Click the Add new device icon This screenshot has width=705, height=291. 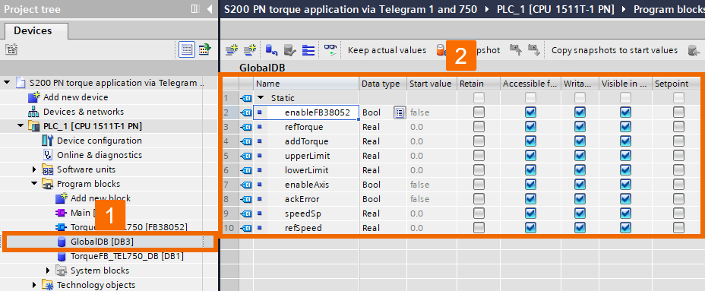point(33,97)
